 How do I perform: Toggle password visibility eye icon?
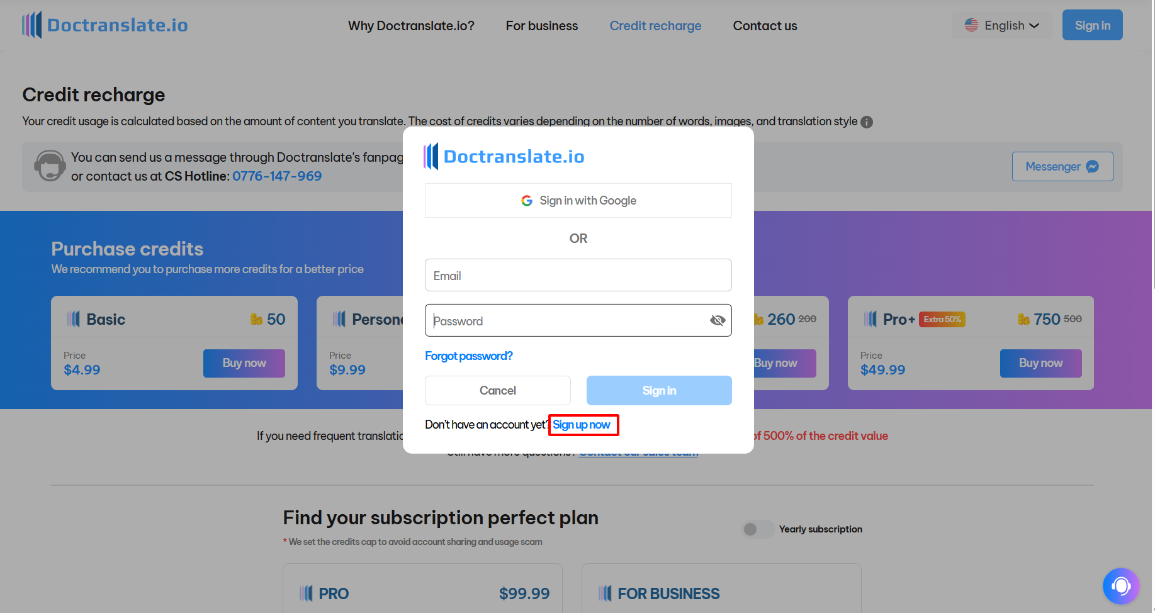pos(717,320)
